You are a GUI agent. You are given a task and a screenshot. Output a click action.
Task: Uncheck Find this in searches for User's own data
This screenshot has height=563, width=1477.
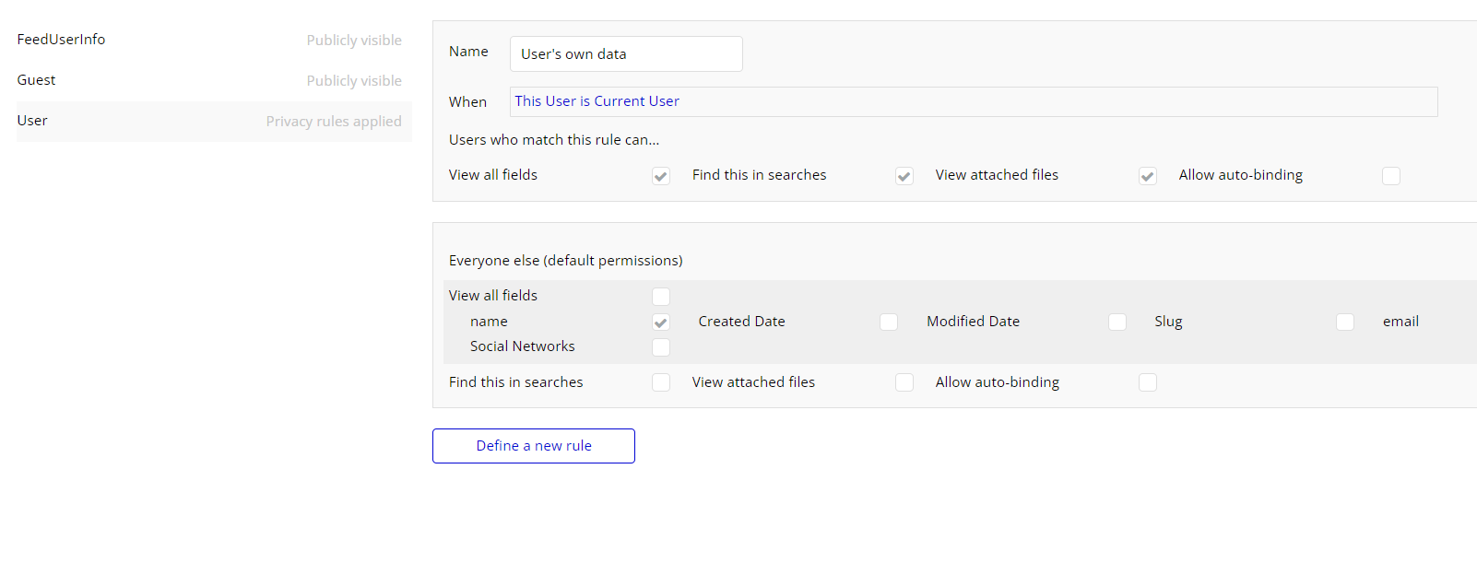click(x=904, y=176)
